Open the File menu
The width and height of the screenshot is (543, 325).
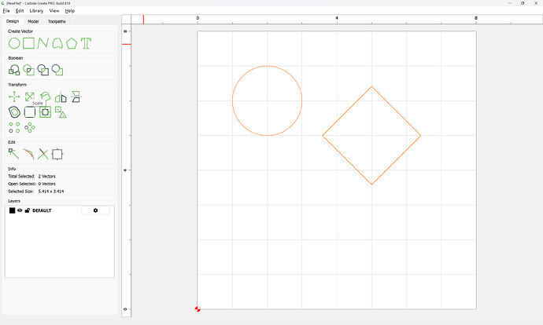tap(6, 11)
